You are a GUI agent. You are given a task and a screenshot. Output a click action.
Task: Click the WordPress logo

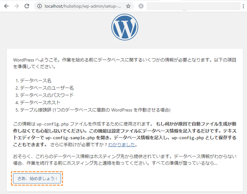click(124, 27)
